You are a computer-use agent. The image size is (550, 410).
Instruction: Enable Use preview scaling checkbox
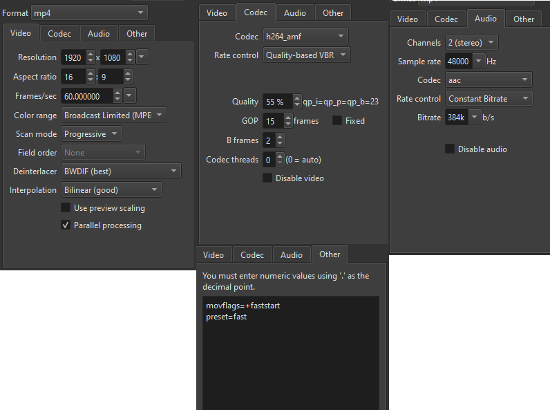(66, 207)
